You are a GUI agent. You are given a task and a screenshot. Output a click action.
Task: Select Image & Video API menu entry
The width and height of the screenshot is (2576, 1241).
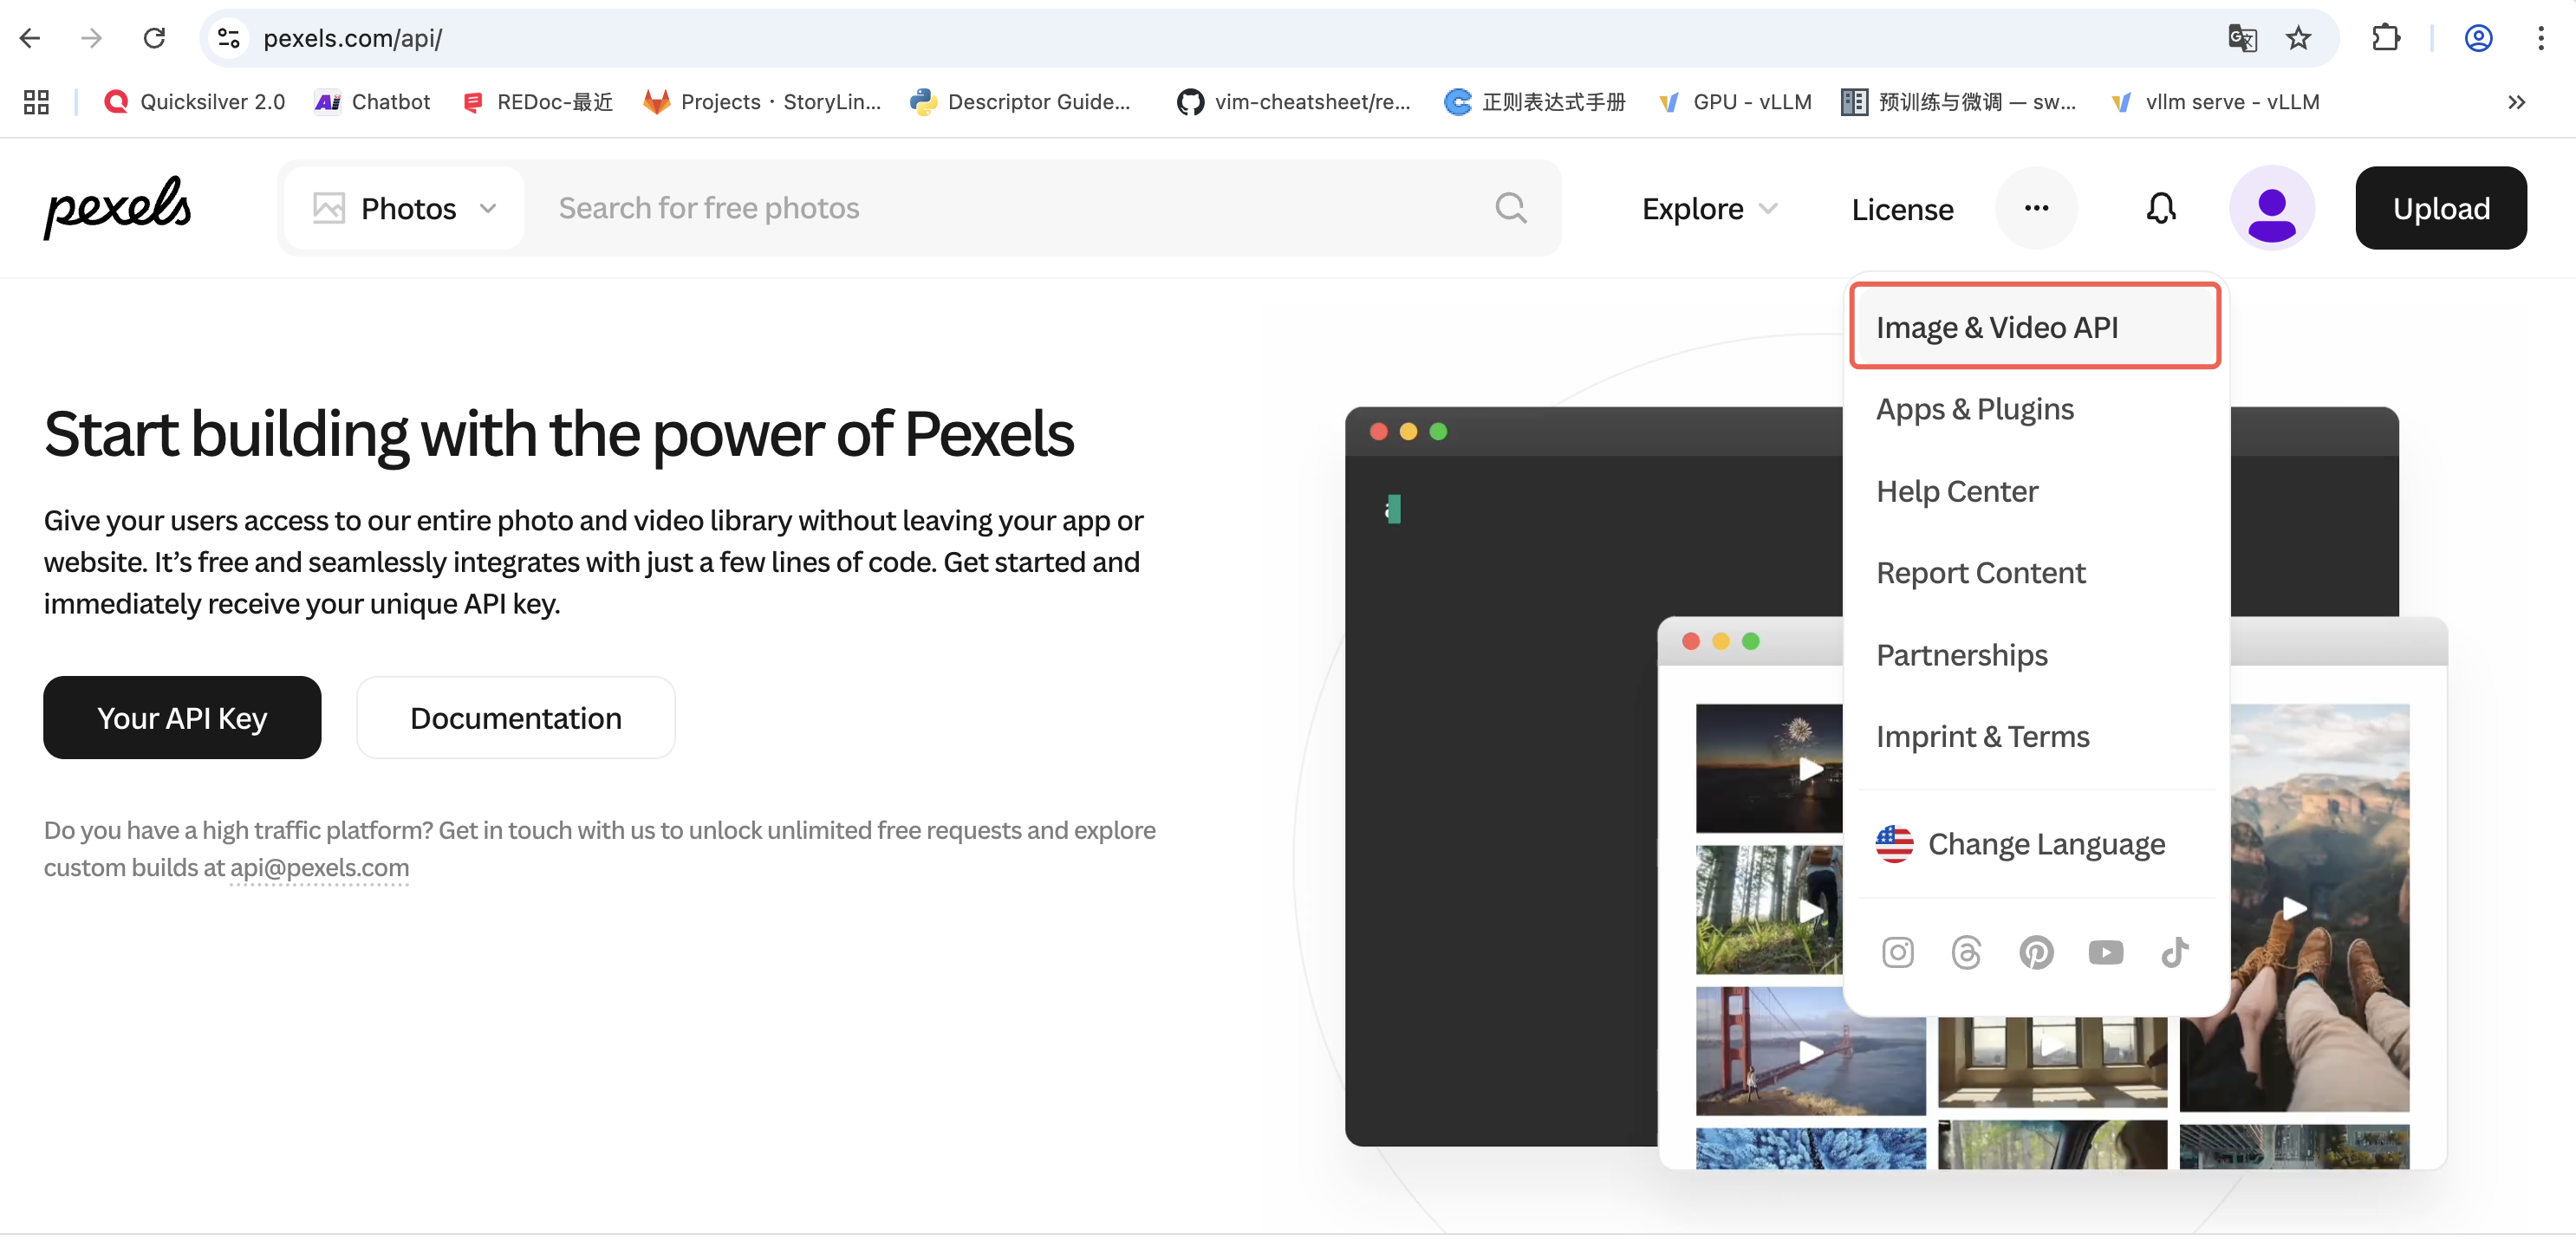(1997, 326)
